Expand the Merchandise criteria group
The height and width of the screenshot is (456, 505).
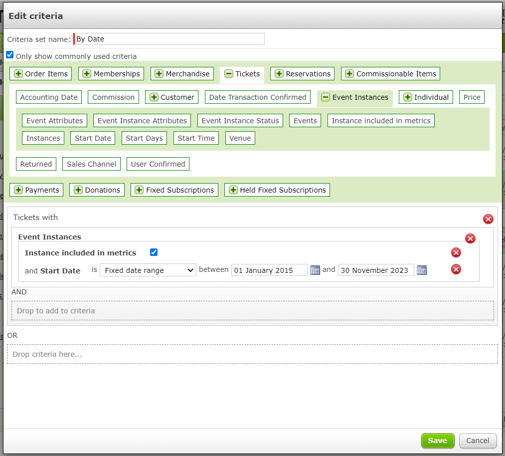pyautogui.click(x=182, y=73)
